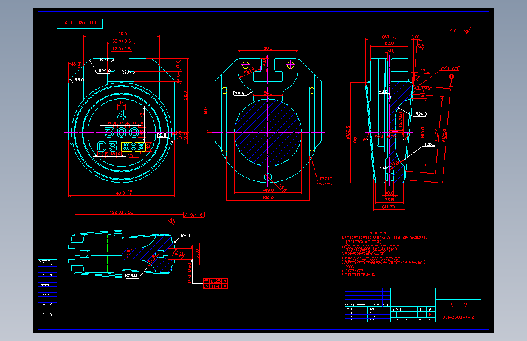Click the 30.0 vertical dimension
Viewport: 527px width, 341px height.
point(198,254)
